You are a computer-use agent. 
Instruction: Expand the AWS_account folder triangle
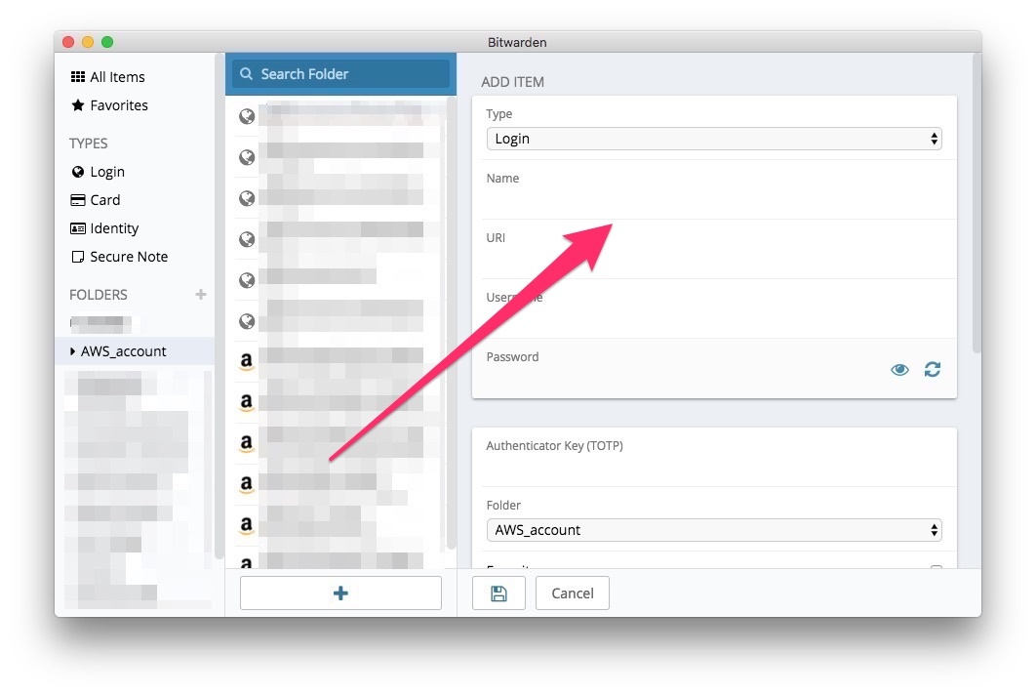pyautogui.click(x=73, y=351)
